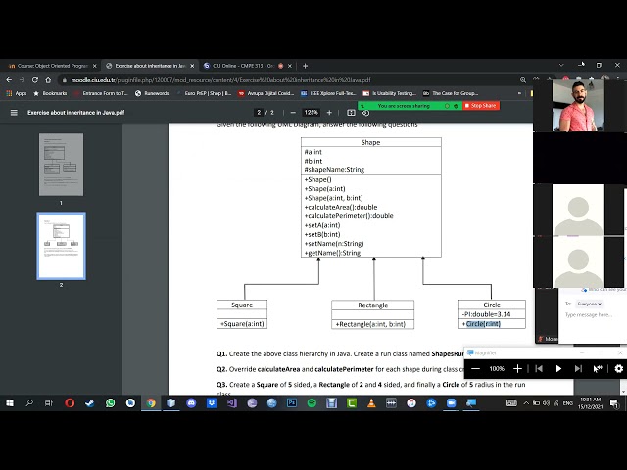Viewport: 627px width, 470px height.
Task: Open Zoom from the taskbar
Action: [451, 403]
